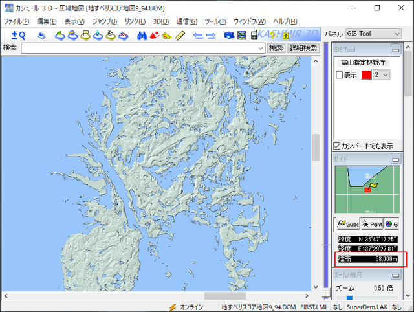Screen dimensions: 414x312
Task: Click FIRST.LML in status bar
Action: [314, 307]
